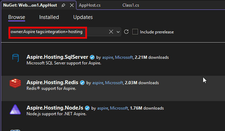
Task: Enable the Include prerelease checkbox
Action: pyautogui.click(x=135, y=32)
